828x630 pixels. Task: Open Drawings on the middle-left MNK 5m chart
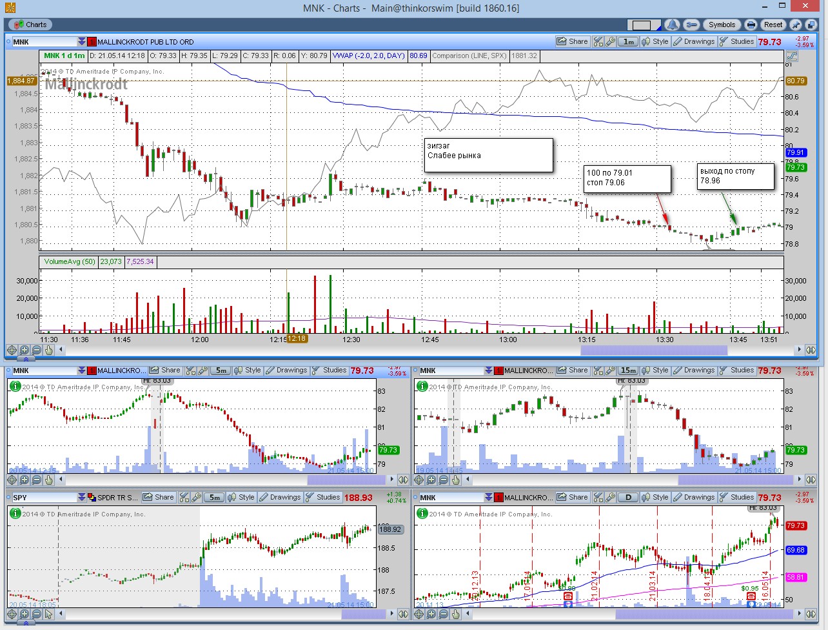[286, 371]
